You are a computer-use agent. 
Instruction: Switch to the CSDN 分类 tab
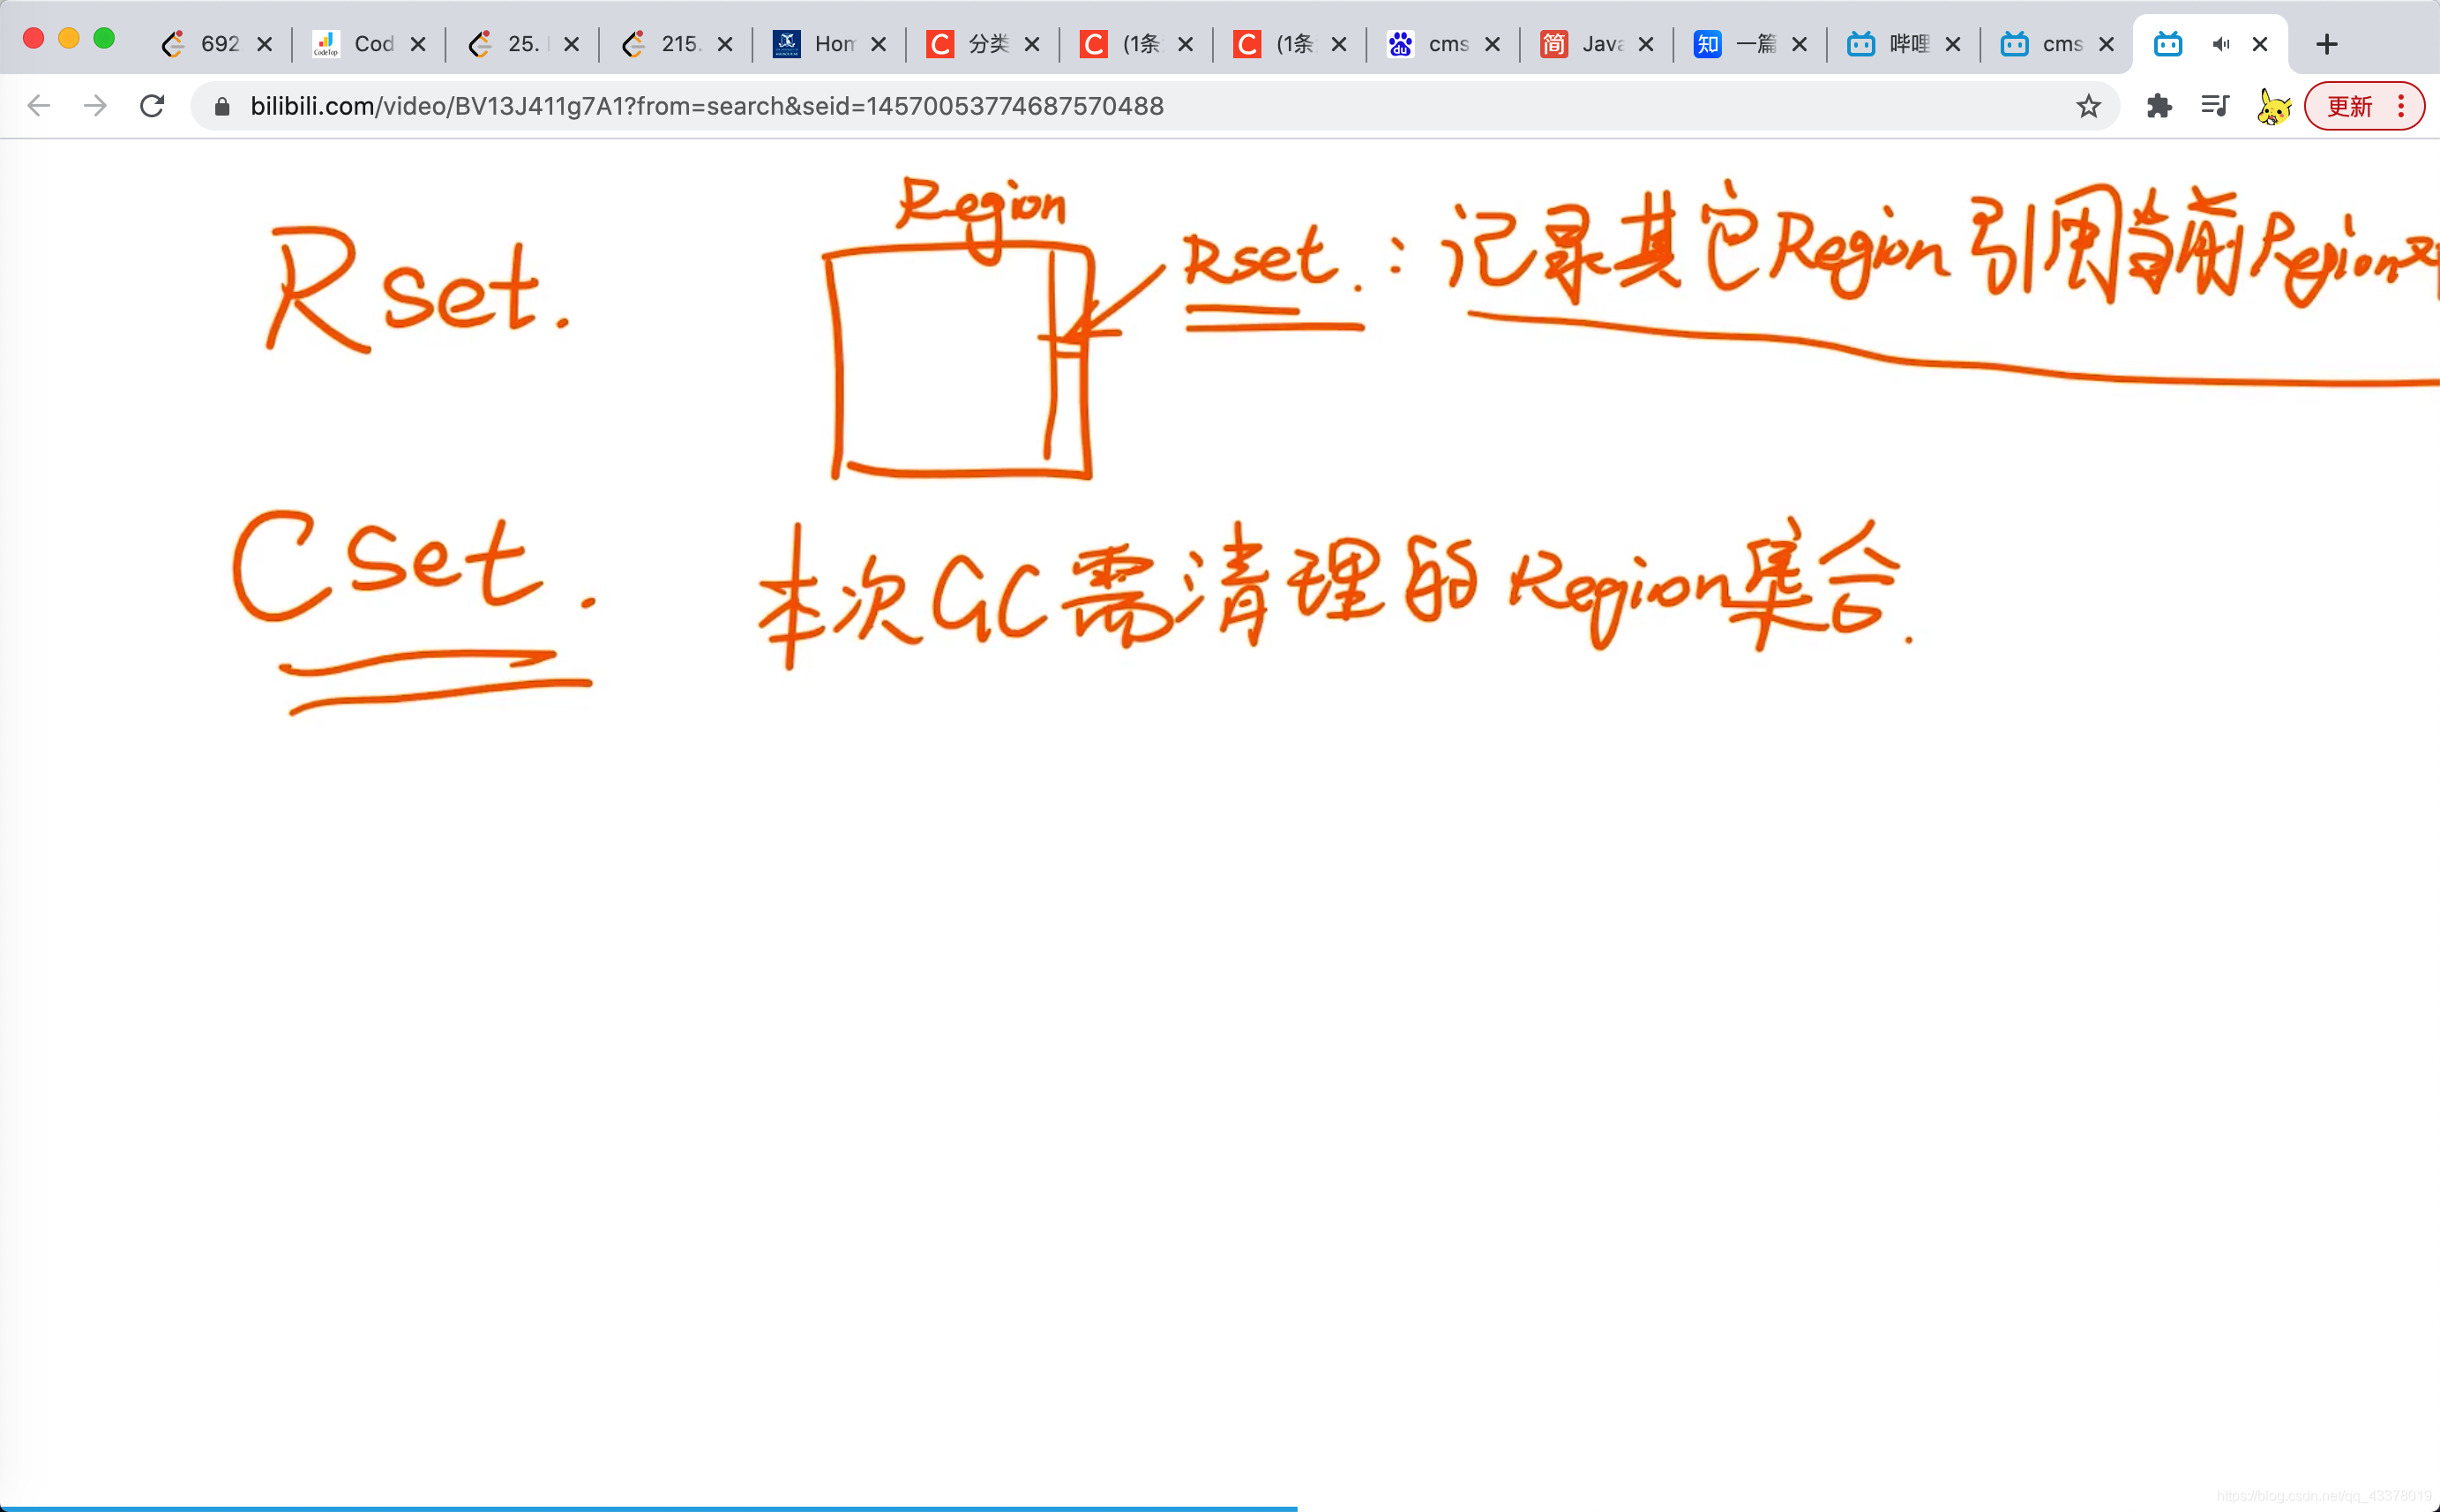(x=973, y=44)
